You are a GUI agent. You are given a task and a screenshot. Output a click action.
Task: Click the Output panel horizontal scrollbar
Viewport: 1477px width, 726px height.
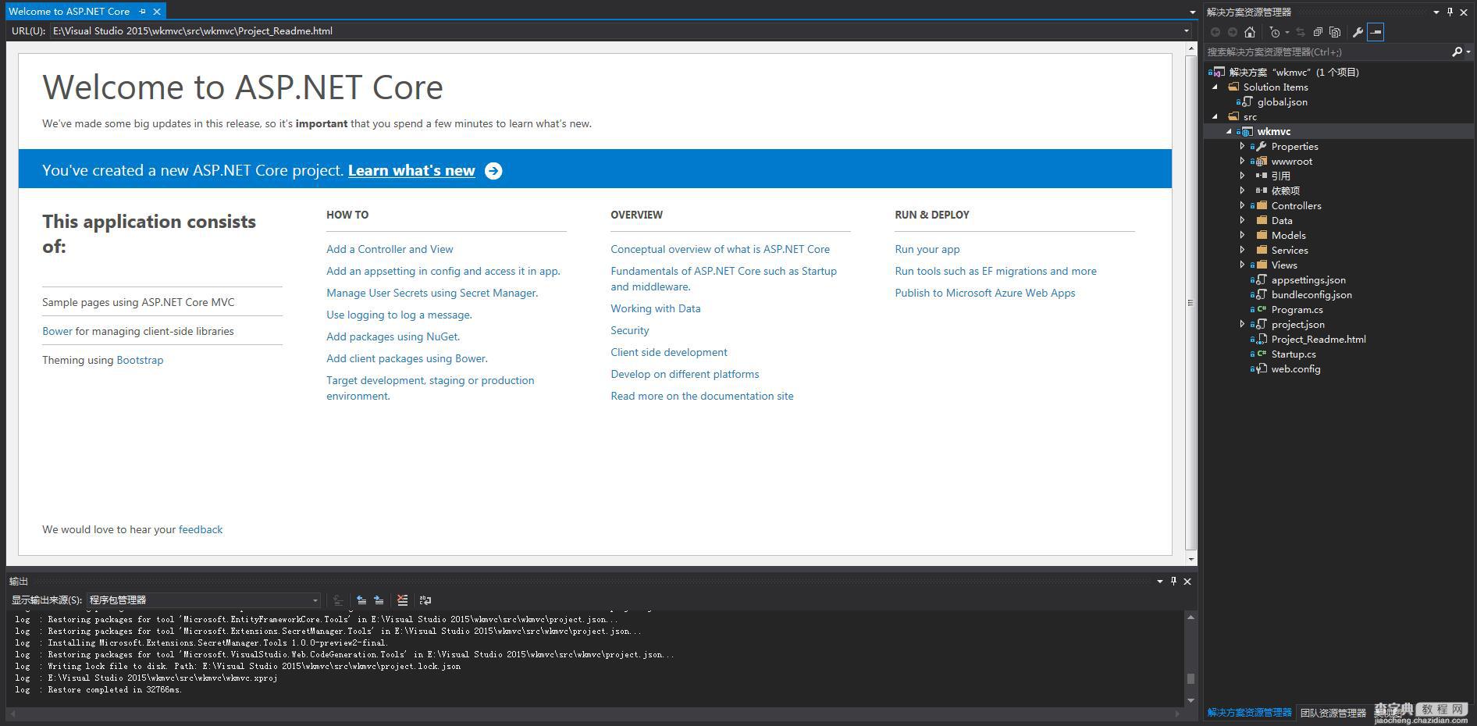coord(595,713)
